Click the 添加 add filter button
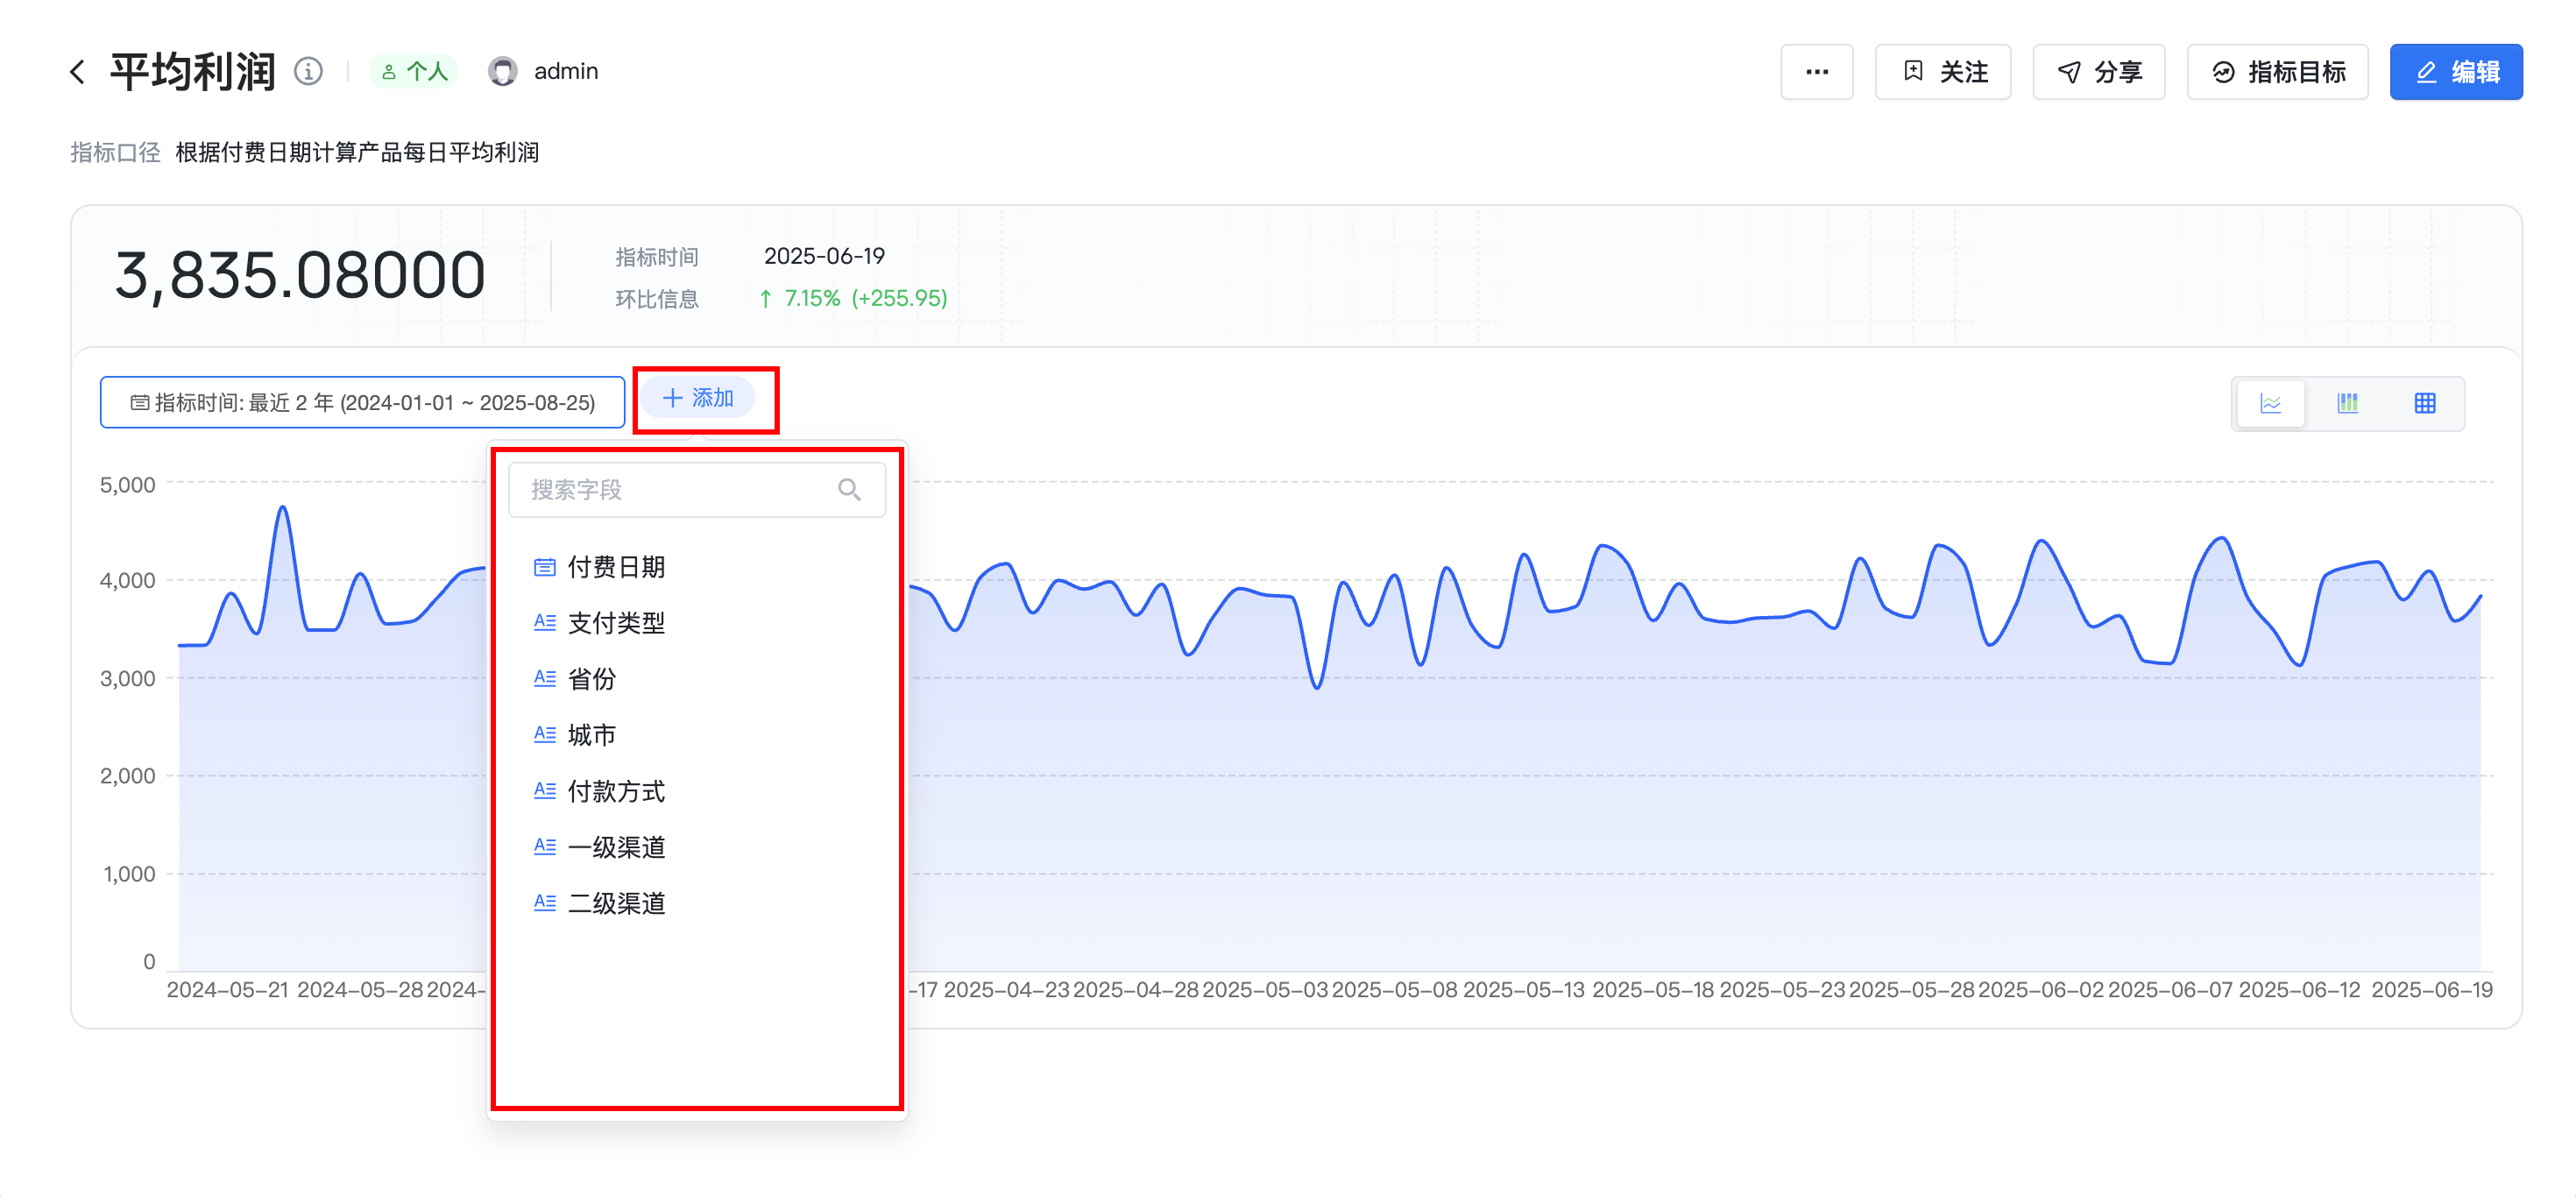Screen dimensions: 2576x1197 [698, 398]
